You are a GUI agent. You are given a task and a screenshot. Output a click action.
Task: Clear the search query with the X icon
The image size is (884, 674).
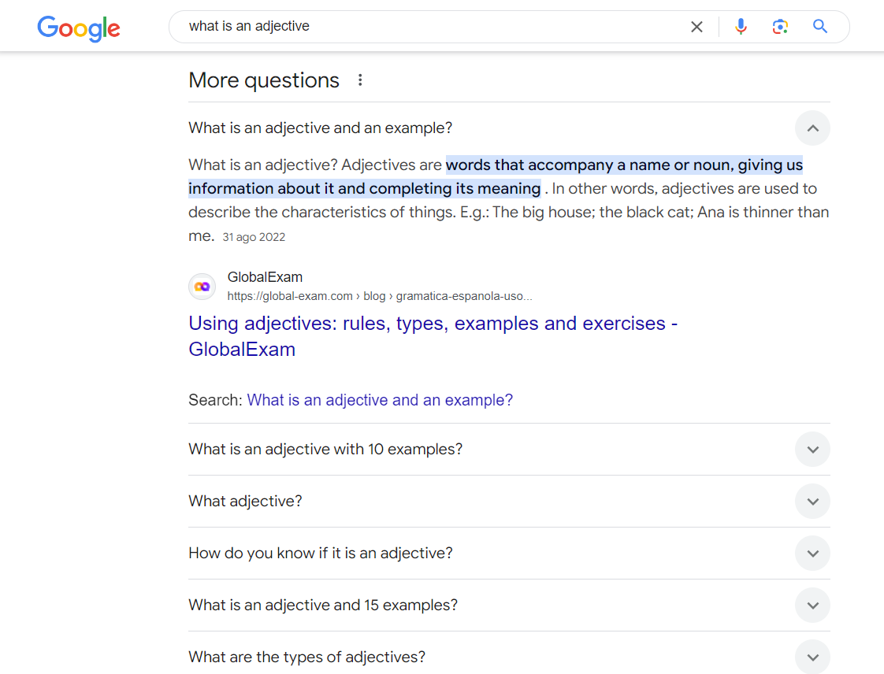[x=696, y=26]
